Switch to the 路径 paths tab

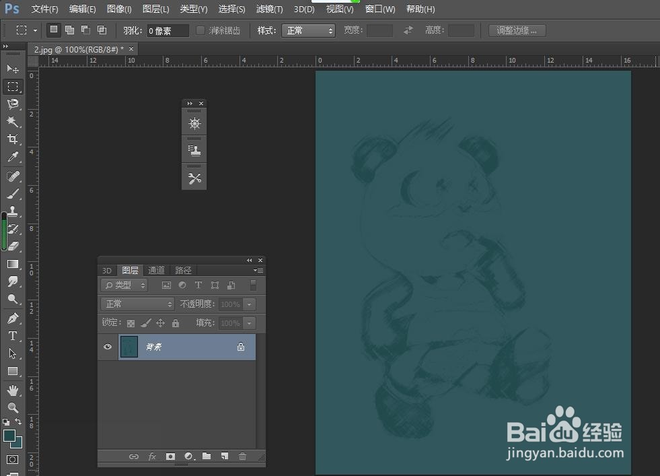point(183,271)
